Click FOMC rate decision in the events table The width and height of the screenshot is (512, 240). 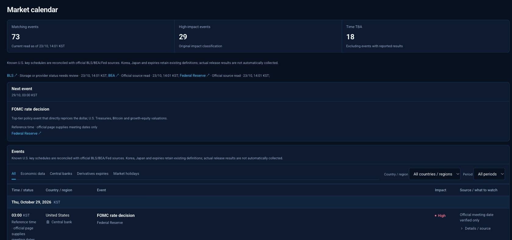tap(116, 215)
